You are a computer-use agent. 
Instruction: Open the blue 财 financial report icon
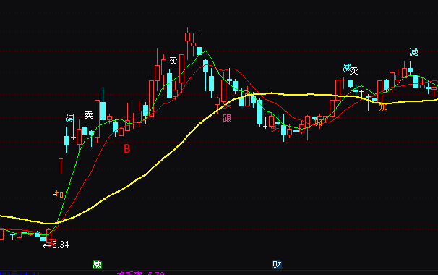click(x=277, y=264)
